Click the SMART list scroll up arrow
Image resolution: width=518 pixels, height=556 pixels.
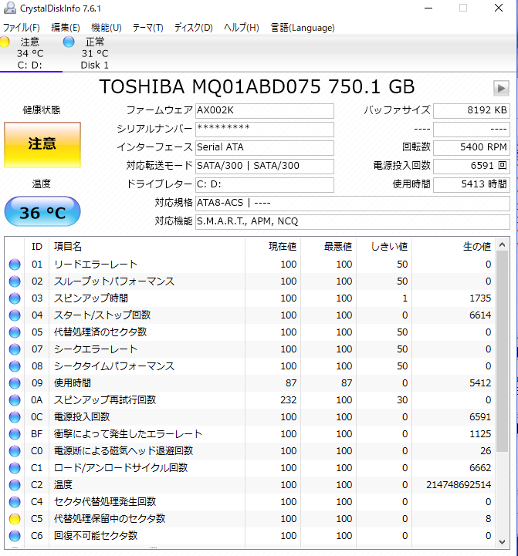pos(502,244)
